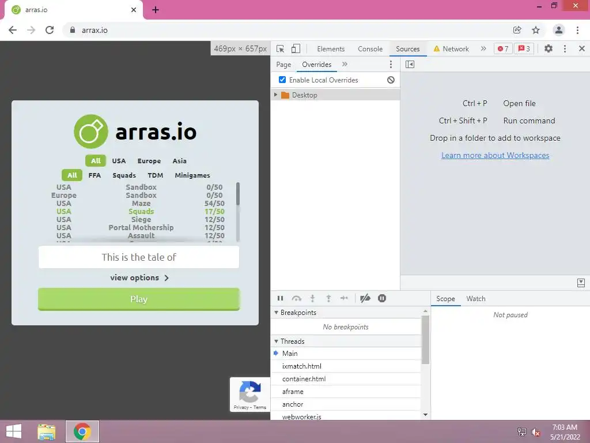This screenshot has height=443, width=590.
Task: Deactivate breakpoints icon
Action: point(365,298)
